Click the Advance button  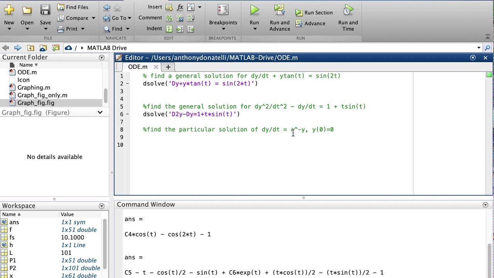(x=311, y=23)
